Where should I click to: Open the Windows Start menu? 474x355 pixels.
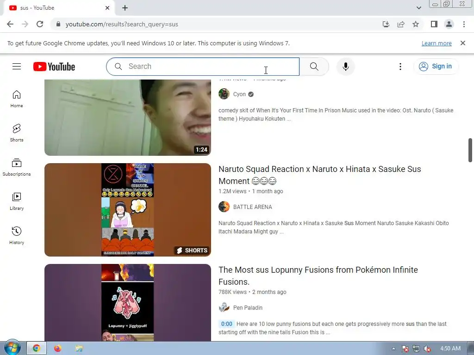point(12,348)
